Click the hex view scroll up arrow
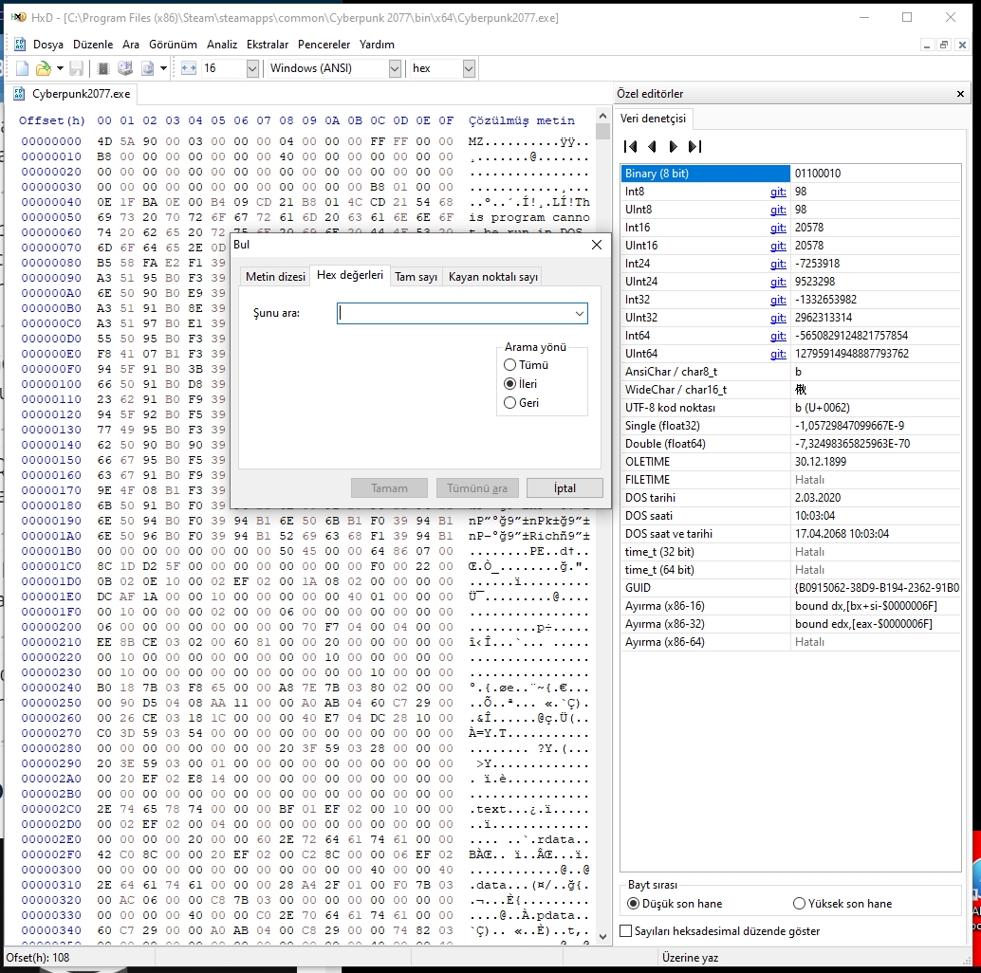 (602, 117)
